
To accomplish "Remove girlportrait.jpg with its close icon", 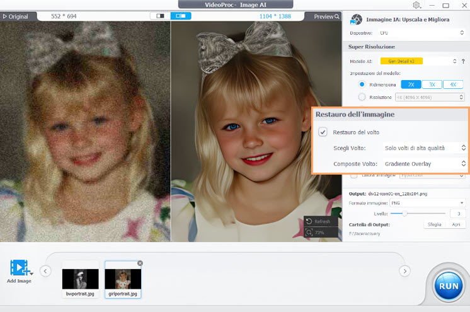I will [140, 263].
